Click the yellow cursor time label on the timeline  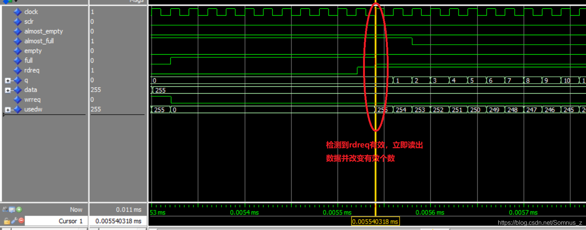point(375,222)
